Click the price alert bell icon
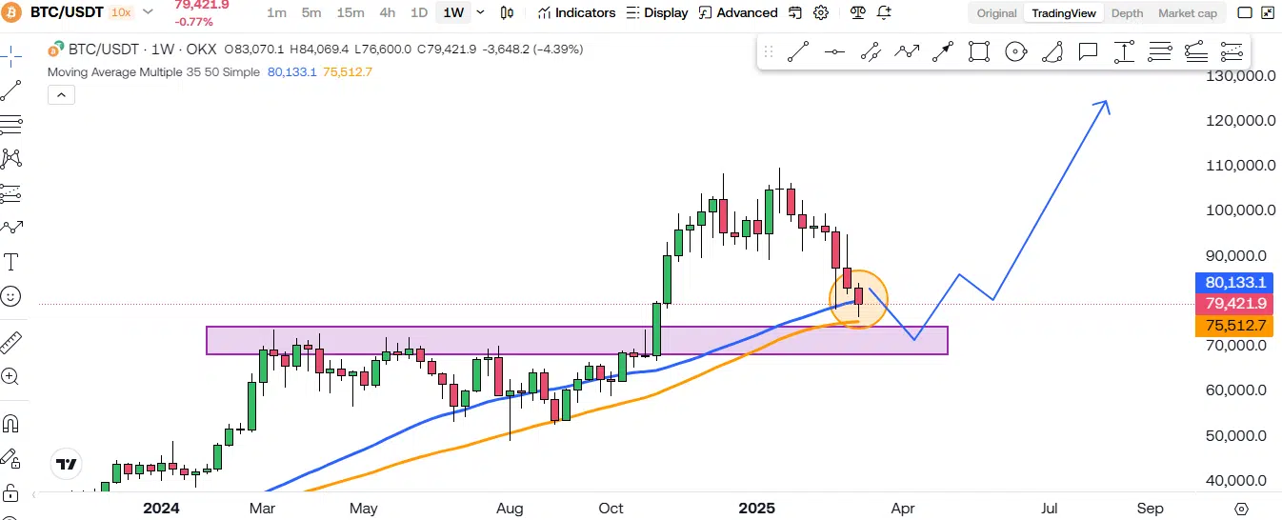The image size is (1282, 520). click(884, 12)
